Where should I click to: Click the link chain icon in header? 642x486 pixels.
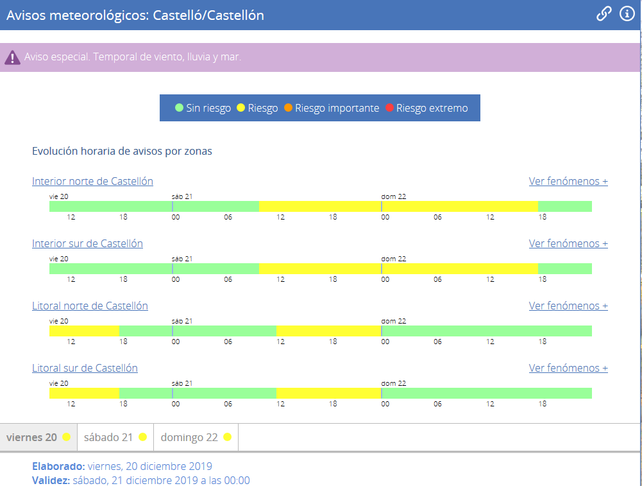[604, 14]
